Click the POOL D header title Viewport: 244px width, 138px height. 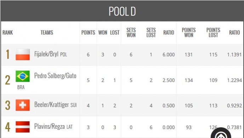pyautogui.click(x=122, y=11)
